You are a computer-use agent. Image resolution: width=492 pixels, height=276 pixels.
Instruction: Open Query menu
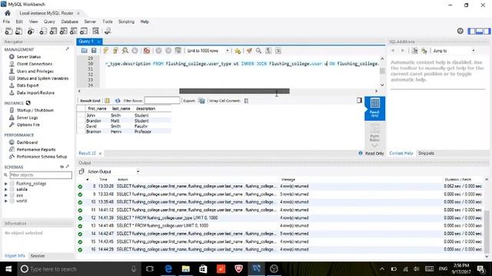(x=49, y=21)
